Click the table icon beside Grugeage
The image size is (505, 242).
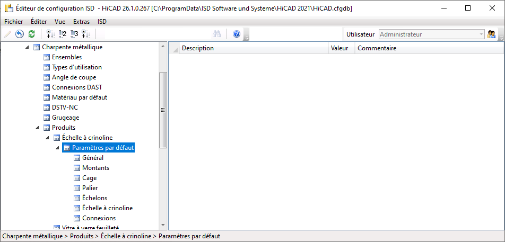(47, 118)
